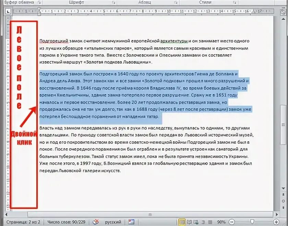288x226 pixels.
Task: Open the Font (Шрифт) dialog launcher
Action: (114, 3)
